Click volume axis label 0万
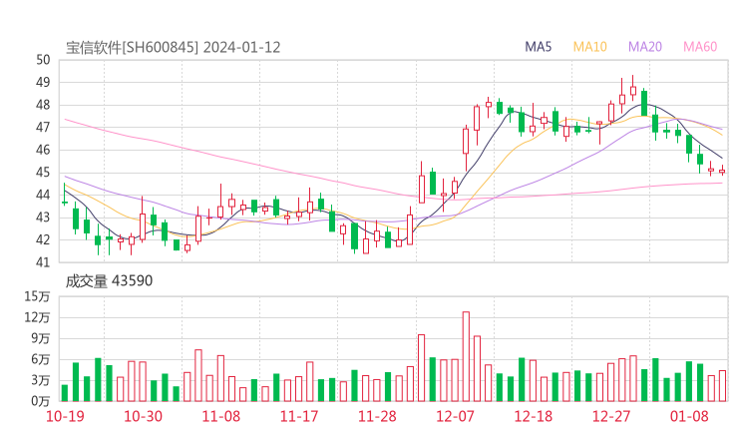The image size is (738, 439). pyautogui.click(x=41, y=401)
